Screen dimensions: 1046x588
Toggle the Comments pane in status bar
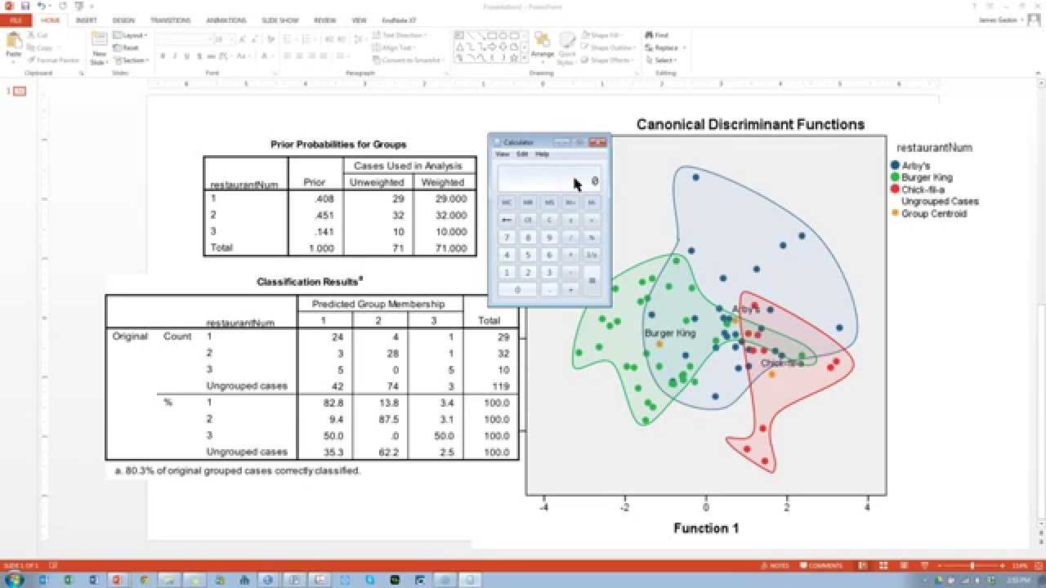[x=821, y=565]
